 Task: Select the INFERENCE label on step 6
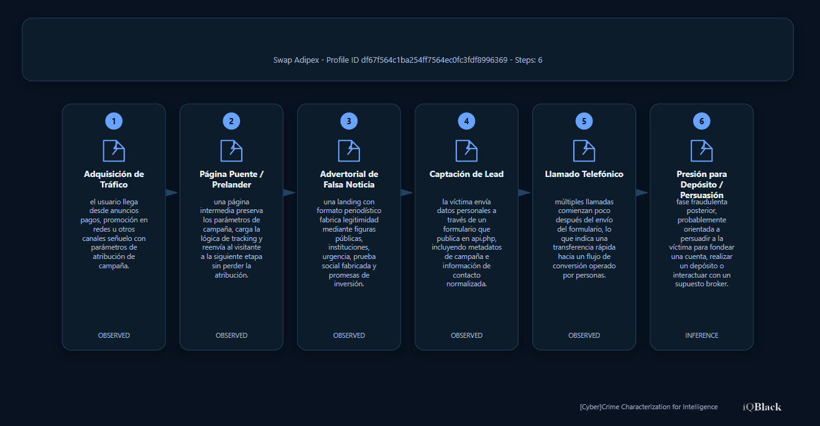tap(701, 335)
